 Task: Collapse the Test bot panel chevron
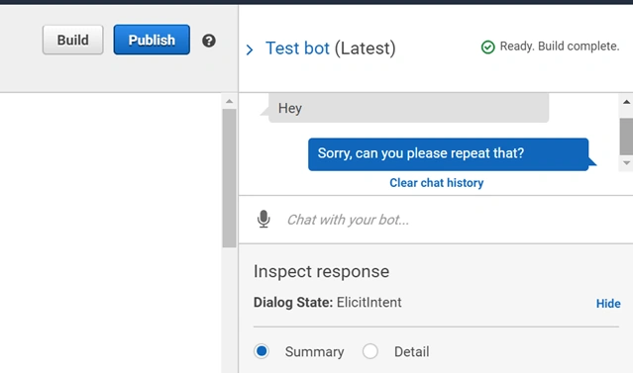pos(250,49)
